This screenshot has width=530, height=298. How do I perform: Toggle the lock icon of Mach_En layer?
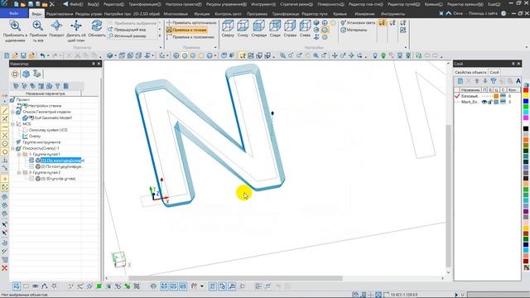[489, 102]
